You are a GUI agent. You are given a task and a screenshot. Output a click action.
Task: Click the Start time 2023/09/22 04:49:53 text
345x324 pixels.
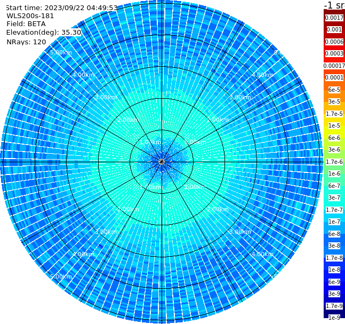click(x=61, y=8)
